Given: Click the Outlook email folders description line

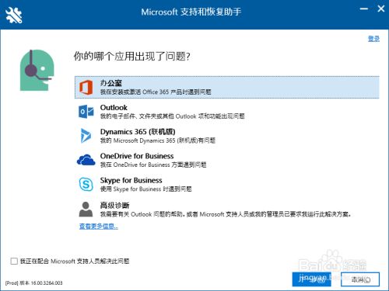Looking at the screenshot, I should click(x=173, y=116).
